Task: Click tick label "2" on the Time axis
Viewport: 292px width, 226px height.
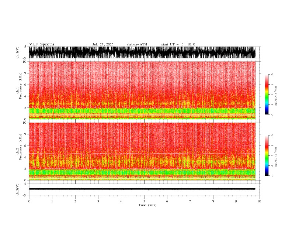Action: tap(75, 201)
